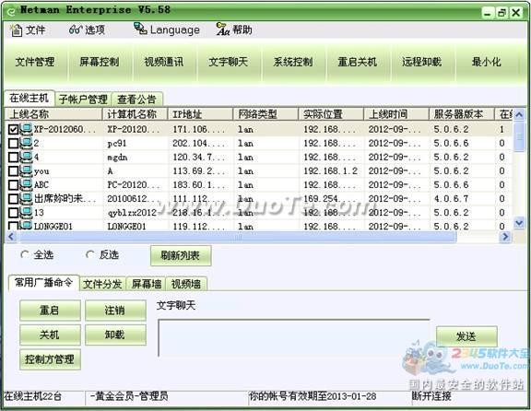Check the box for host ABC
The height and width of the screenshot is (411, 531).
click(x=13, y=185)
